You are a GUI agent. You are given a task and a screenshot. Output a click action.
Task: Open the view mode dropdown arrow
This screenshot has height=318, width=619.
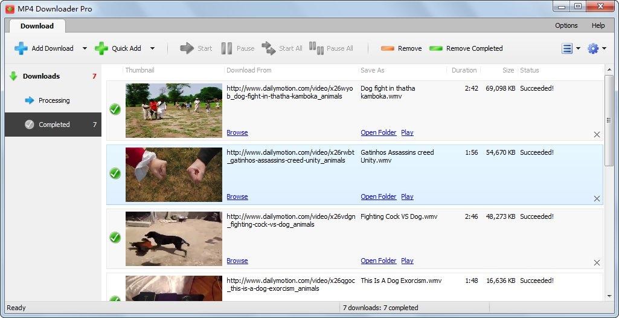(x=579, y=48)
